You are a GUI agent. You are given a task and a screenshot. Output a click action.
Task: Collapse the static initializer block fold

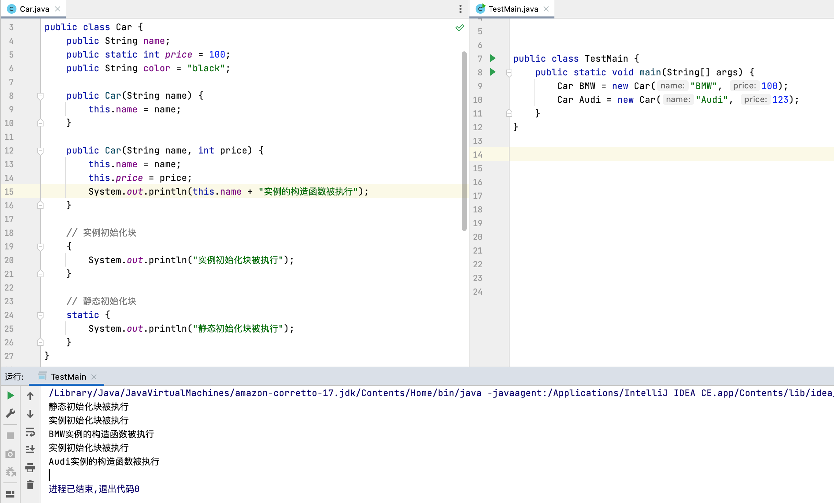[40, 315]
